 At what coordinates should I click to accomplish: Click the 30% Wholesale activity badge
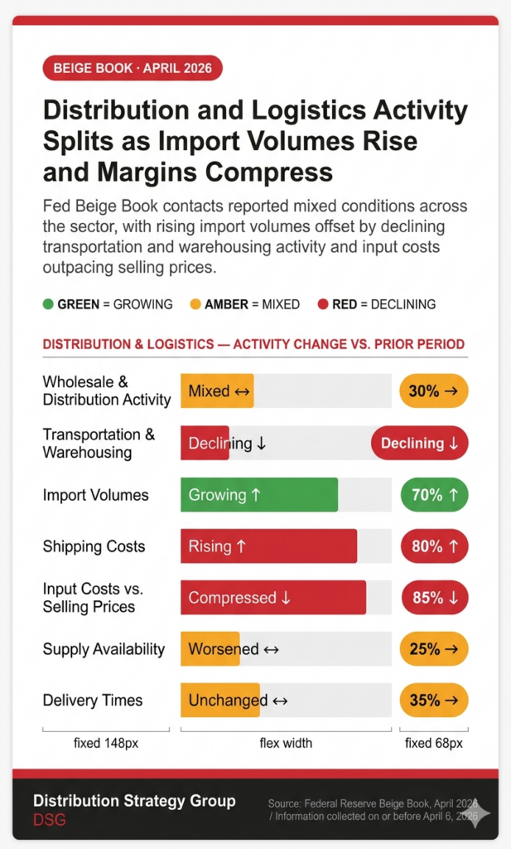point(434,391)
